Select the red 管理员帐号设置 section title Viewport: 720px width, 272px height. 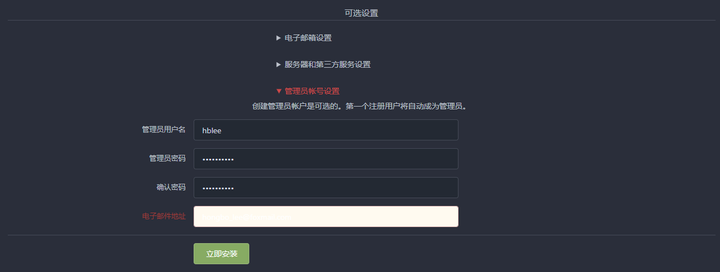[312, 91]
